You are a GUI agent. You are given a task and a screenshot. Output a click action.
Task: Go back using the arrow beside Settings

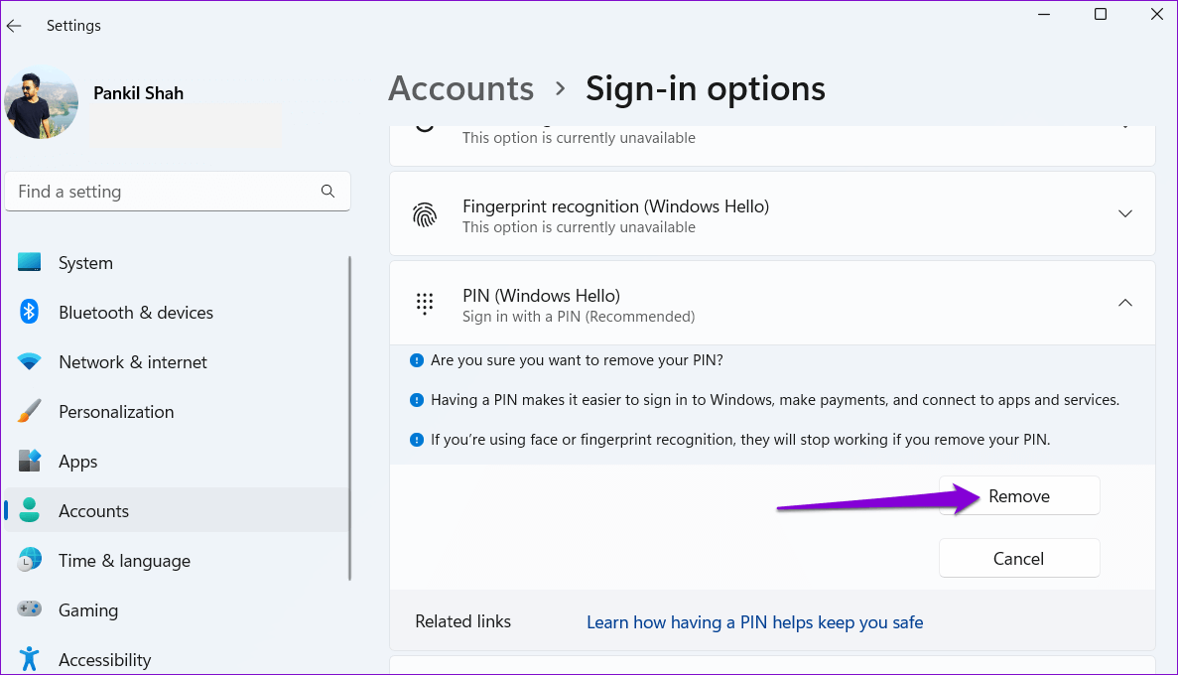(14, 26)
